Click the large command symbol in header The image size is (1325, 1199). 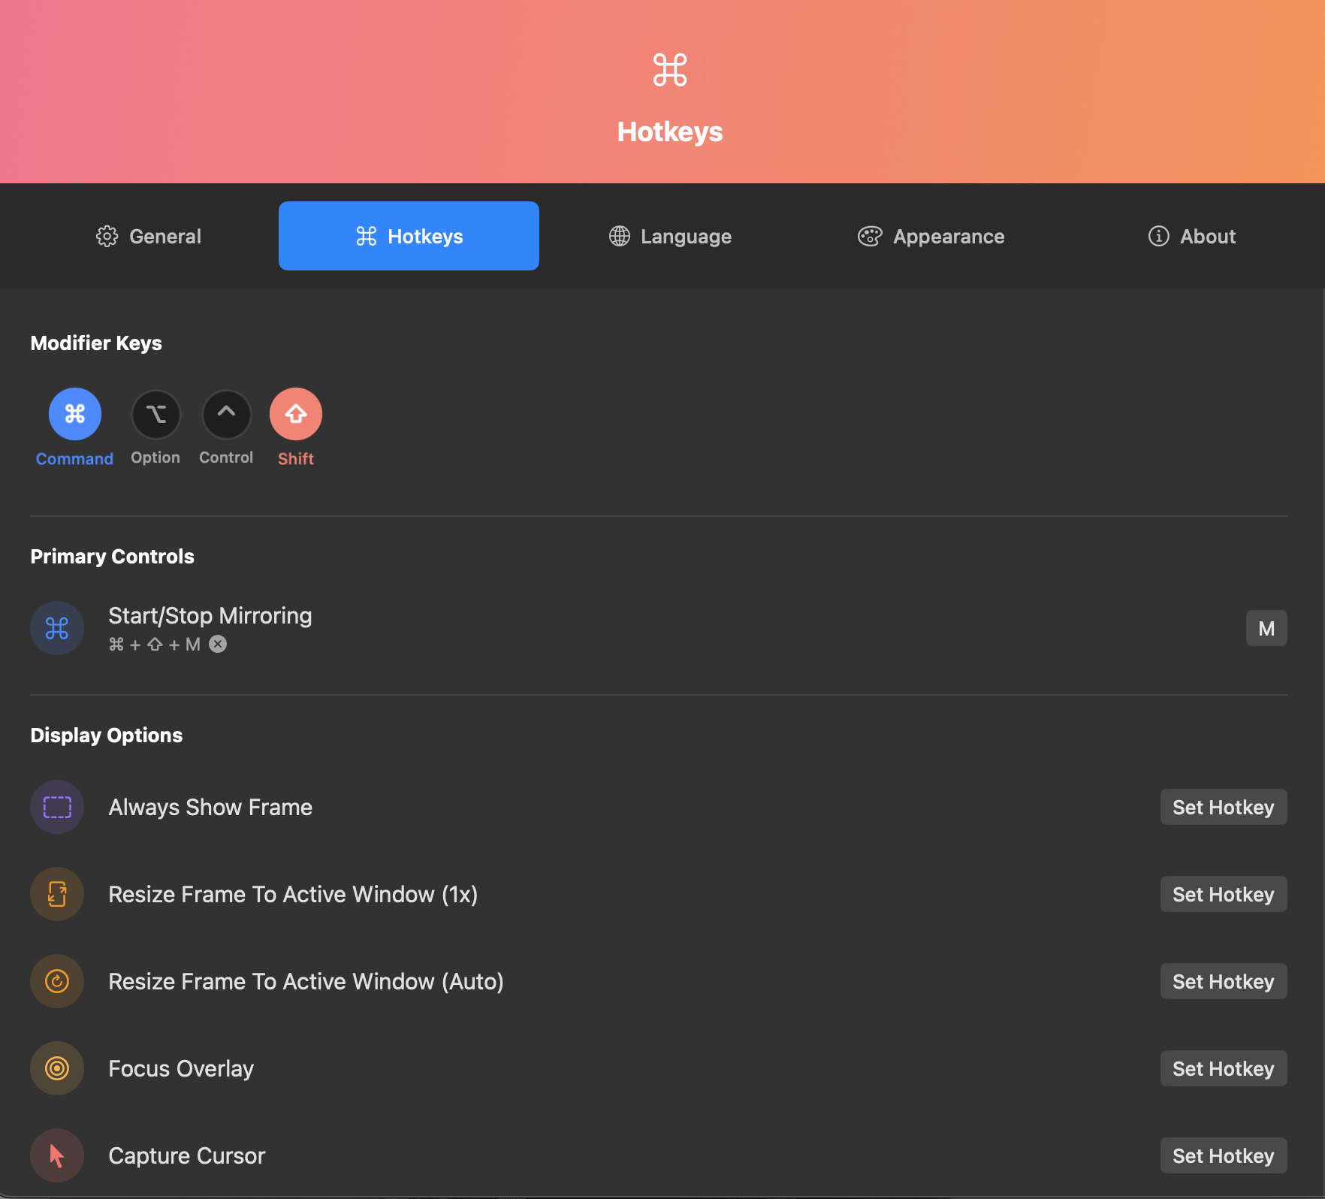(x=670, y=70)
